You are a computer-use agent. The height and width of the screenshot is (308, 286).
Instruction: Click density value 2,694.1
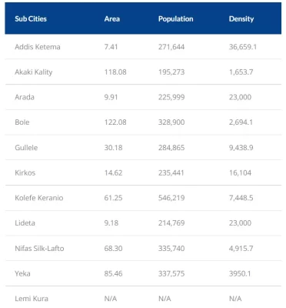241,122
